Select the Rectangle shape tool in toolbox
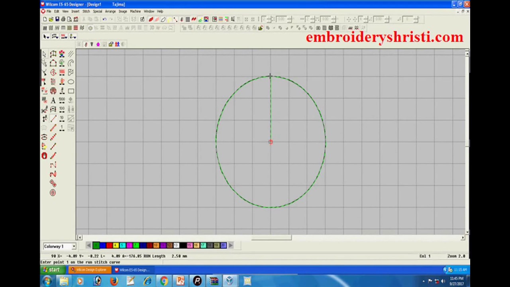This screenshot has width=510, height=287. 71,91
